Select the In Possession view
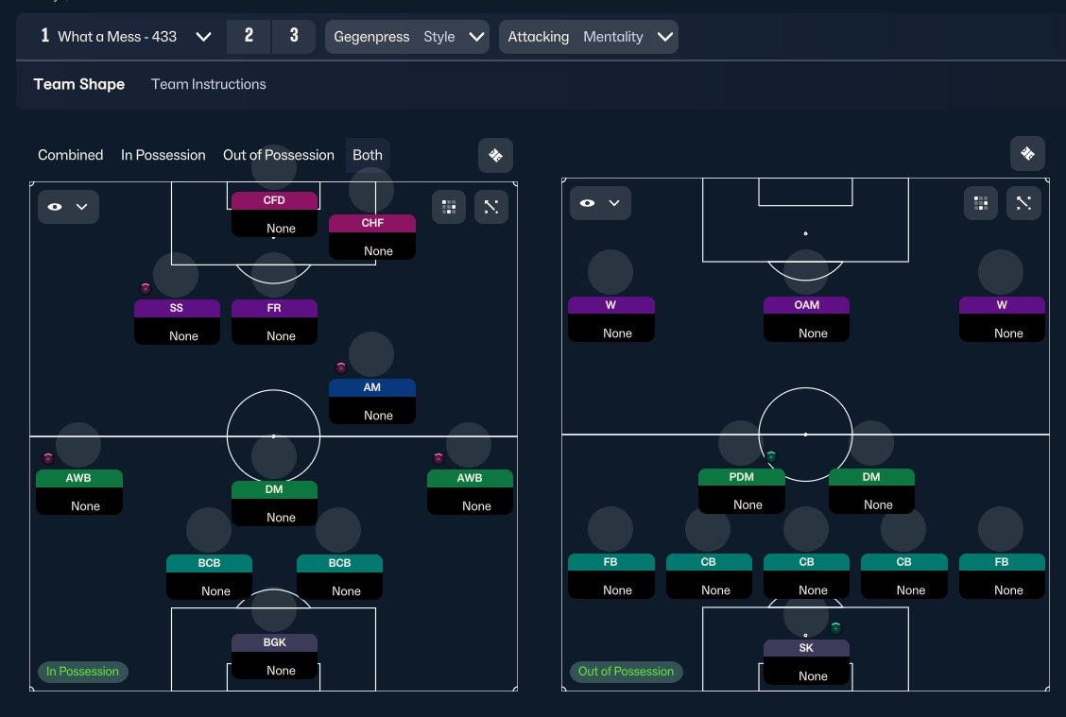Viewport: 1066px width, 717px height. pos(163,155)
